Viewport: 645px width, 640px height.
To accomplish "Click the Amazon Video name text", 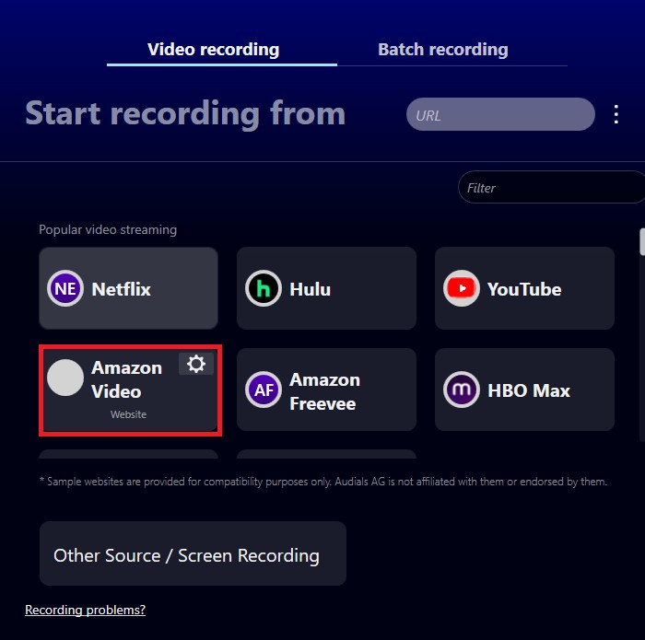I will click(x=127, y=379).
